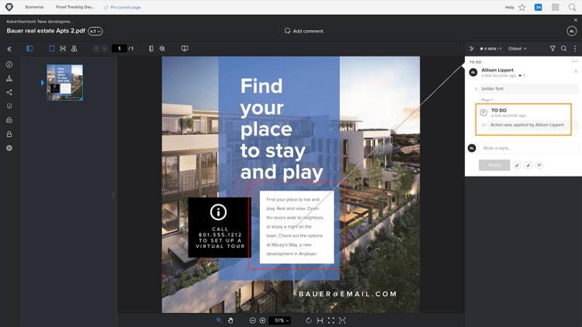
Task: Go to previous page arrow
Action: (96, 49)
